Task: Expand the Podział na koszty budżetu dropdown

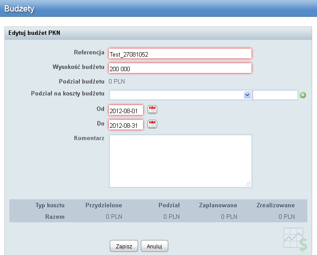Action: [x=247, y=95]
